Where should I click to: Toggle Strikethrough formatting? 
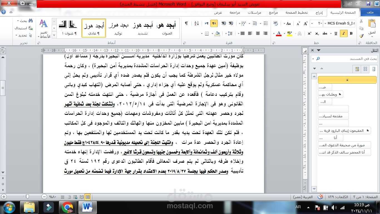[325, 33]
